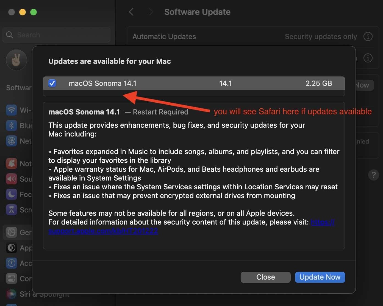The height and width of the screenshot is (306, 383).
Task: Click the Automatic Updates info icon
Action: click(368, 36)
